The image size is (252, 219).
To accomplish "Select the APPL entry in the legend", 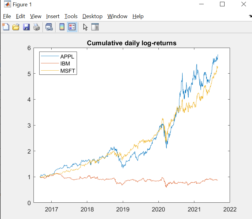I will 68,56.
